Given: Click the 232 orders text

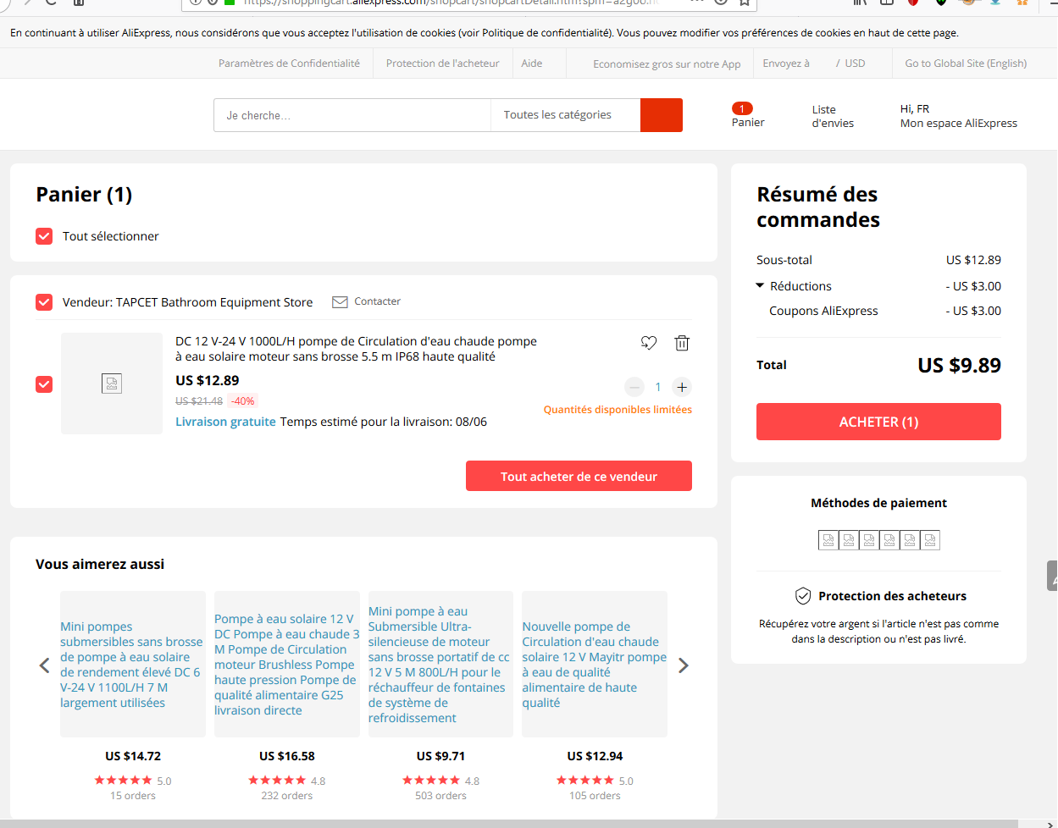Looking at the screenshot, I should point(287,796).
